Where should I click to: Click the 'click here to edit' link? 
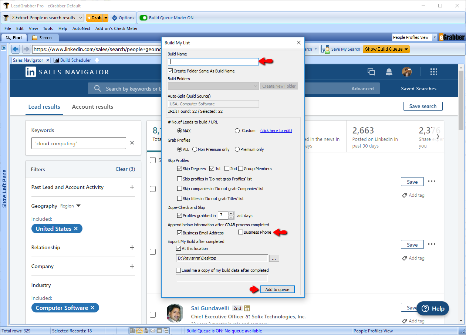(x=276, y=131)
